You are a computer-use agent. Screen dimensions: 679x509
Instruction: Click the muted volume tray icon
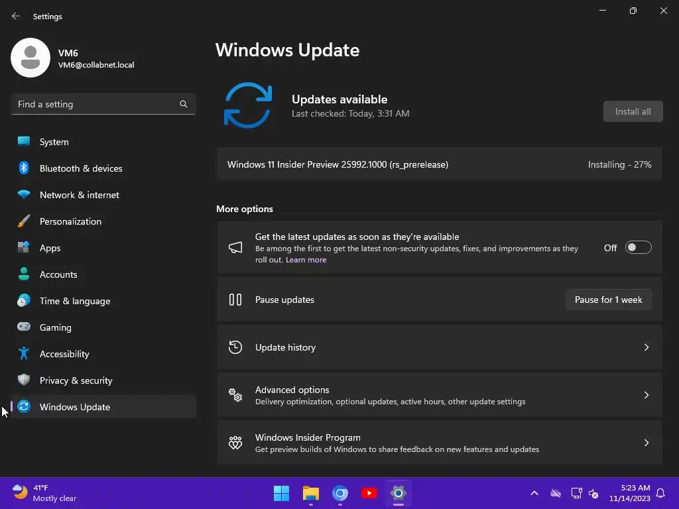coord(593,493)
